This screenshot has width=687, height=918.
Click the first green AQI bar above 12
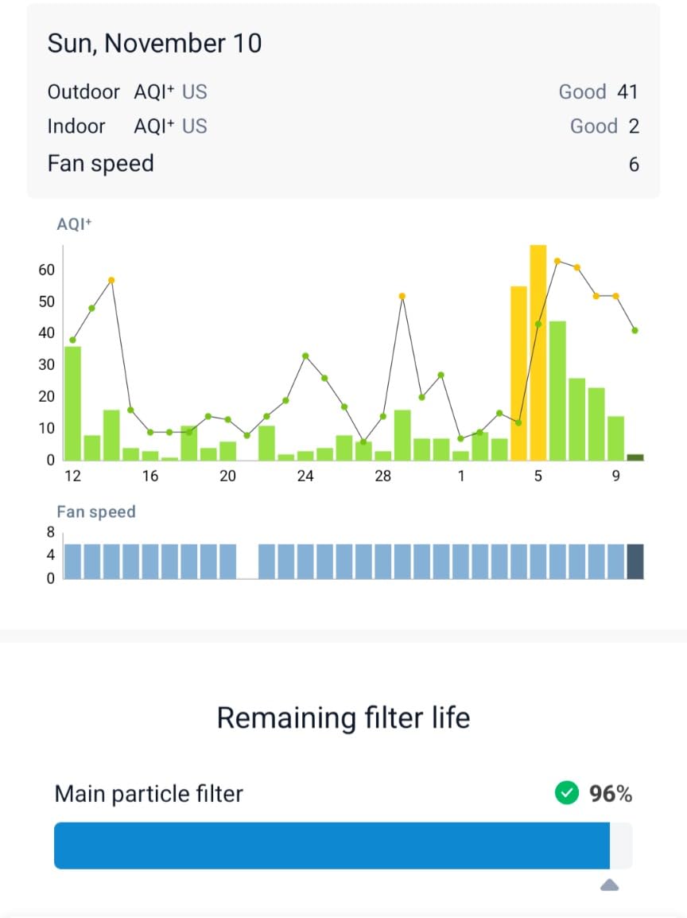pos(72,403)
